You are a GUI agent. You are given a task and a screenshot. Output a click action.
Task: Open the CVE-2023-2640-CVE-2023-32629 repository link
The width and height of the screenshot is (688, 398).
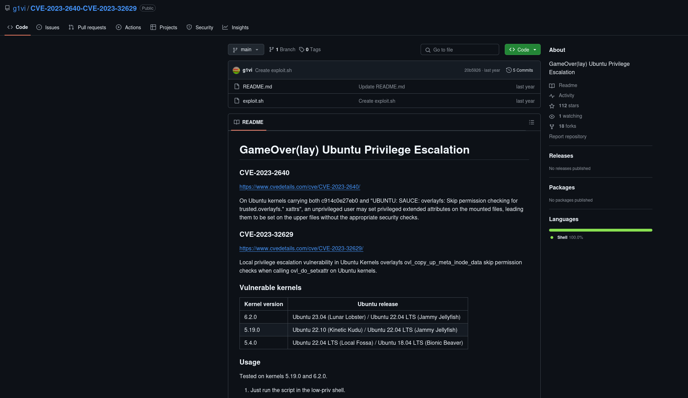(x=83, y=8)
